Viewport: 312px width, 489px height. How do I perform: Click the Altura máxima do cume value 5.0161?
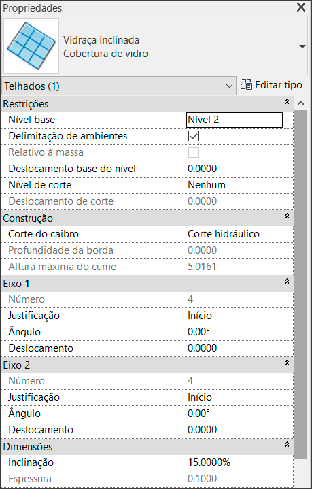235,267
